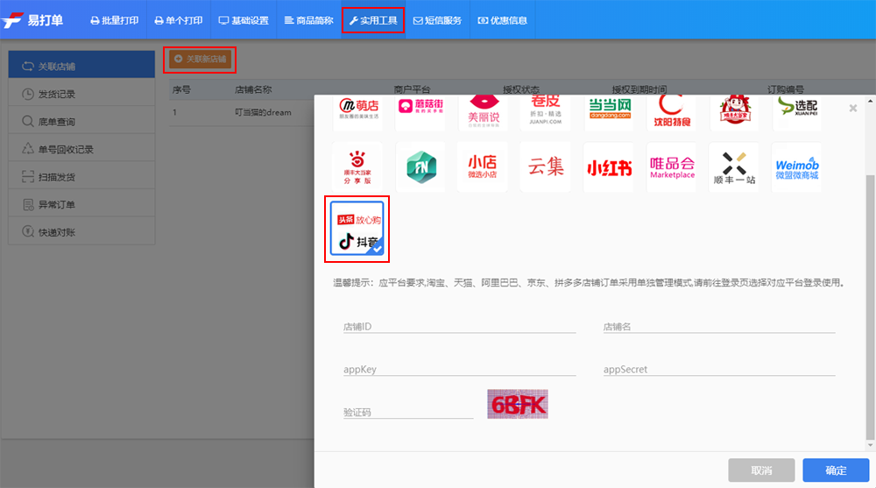Click the scrollbar down arrow in dialog
This screenshot has height=488, width=876.
pos(870,446)
